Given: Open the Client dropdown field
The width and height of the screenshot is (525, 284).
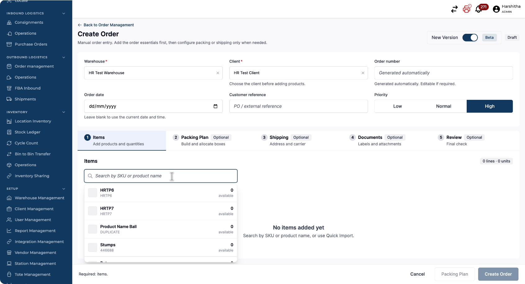Looking at the screenshot, I should coord(298,73).
